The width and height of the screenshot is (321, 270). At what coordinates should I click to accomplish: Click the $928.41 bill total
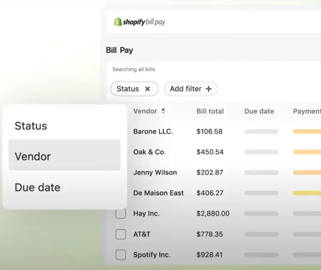coord(209,255)
